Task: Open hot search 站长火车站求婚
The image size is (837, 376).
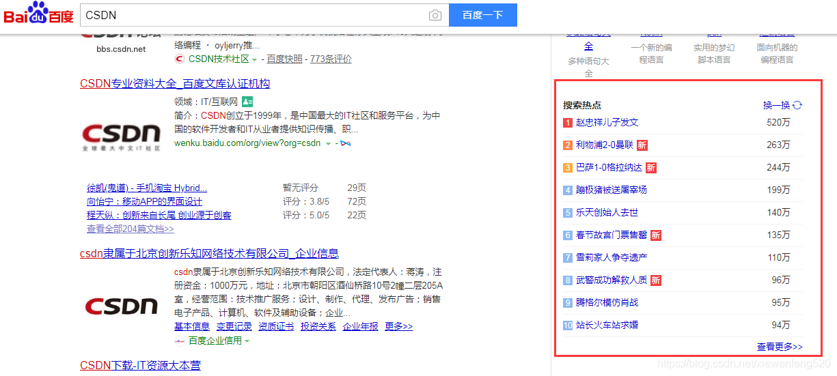Action: point(607,325)
